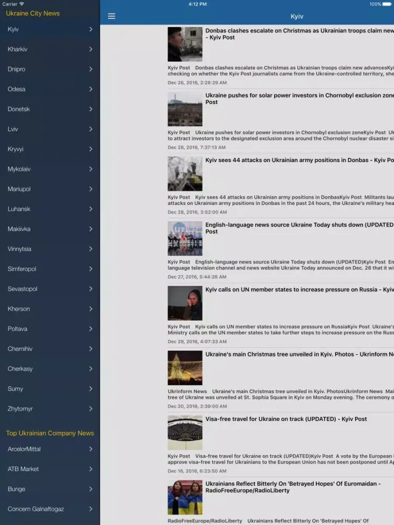Open Cherkasy news list
Screen dimensions: 394x525
click(x=50, y=369)
